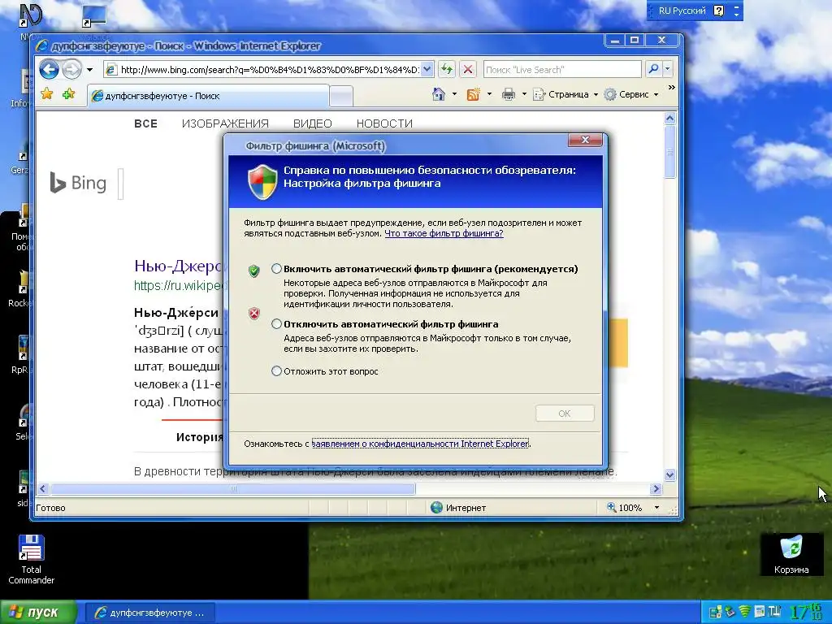Select the дупфснгзвфеуютуе - Поиск tab
The width and height of the screenshot is (832, 624).
209,96
